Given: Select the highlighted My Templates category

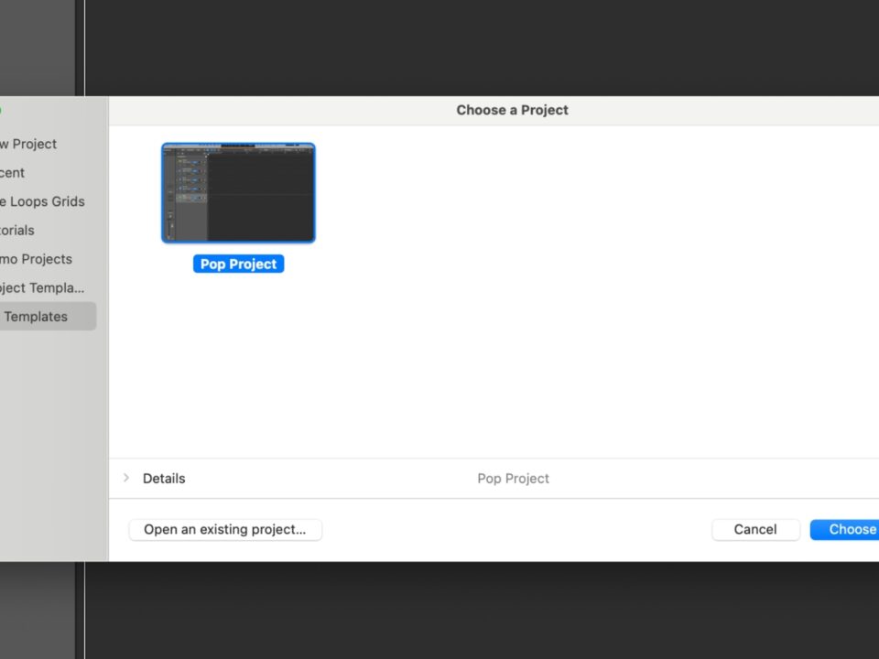Looking at the screenshot, I should (37, 317).
